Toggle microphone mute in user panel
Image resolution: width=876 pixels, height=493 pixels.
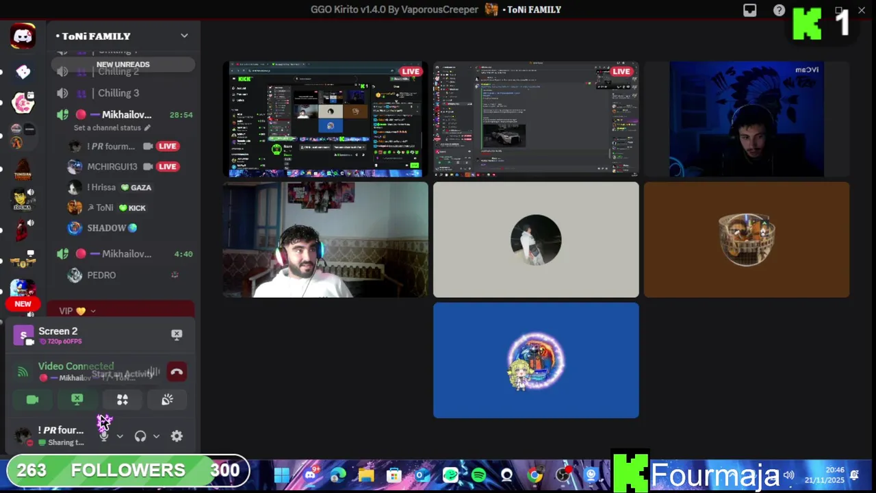pyautogui.click(x=104, y=436)
